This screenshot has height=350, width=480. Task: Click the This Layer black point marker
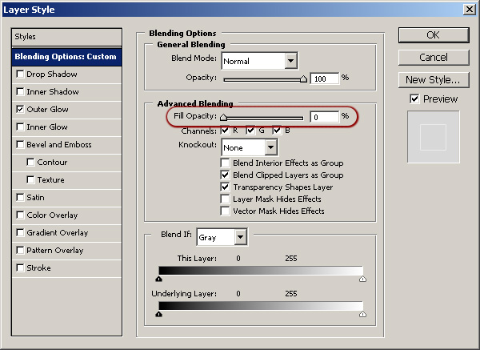[159, 280]
